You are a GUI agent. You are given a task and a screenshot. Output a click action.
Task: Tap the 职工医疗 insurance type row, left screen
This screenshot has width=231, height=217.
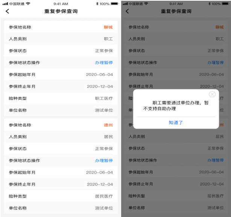(60, 98)
